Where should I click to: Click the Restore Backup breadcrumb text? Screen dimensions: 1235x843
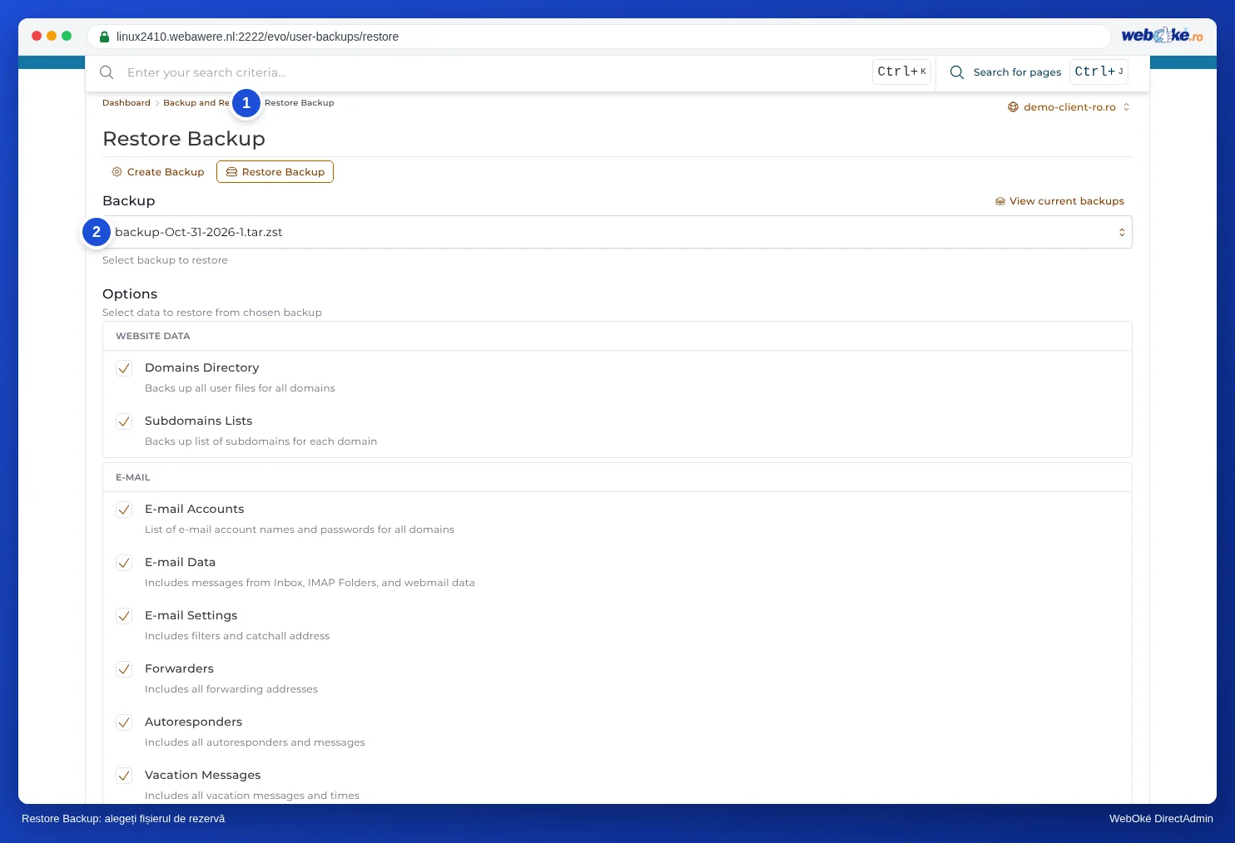(300, 103)
